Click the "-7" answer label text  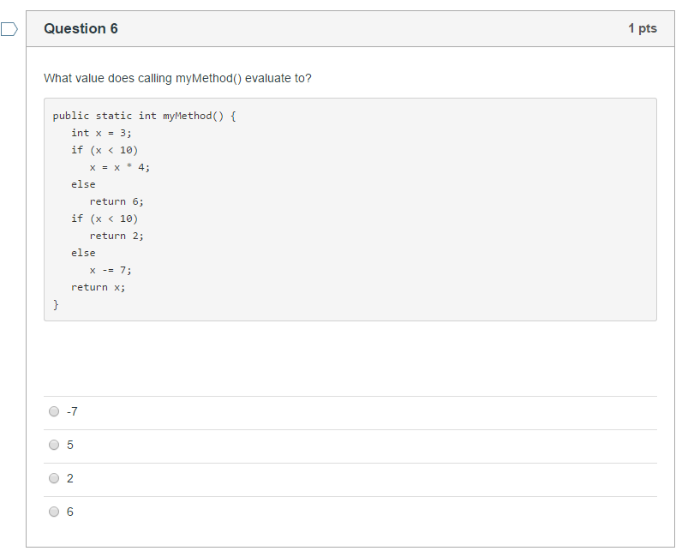72,411
